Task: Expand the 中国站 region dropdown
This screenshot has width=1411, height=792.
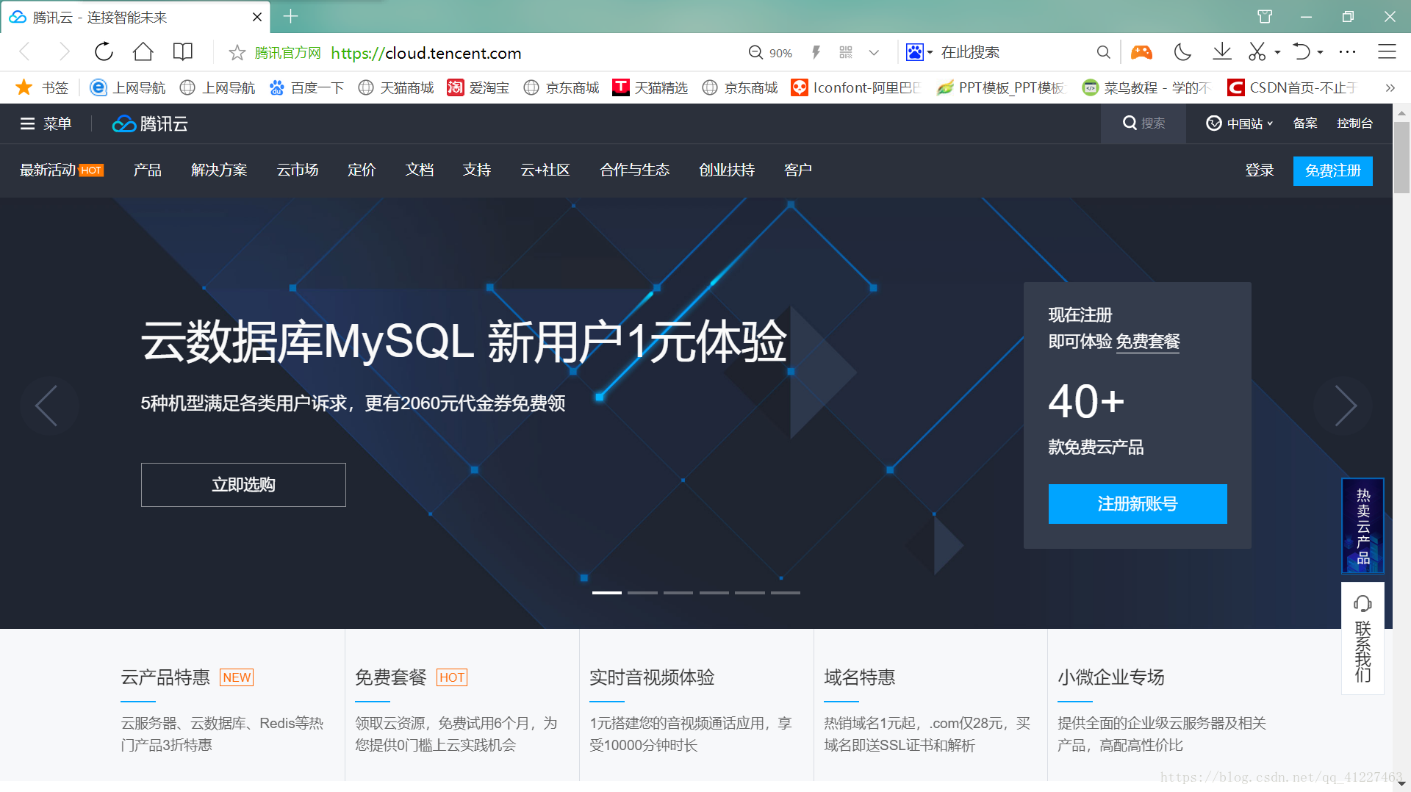Action: (x=1239, y=123)
